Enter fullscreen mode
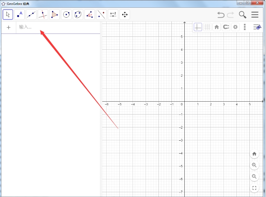Viewport: 266px width, 197px height. point(254,188)
